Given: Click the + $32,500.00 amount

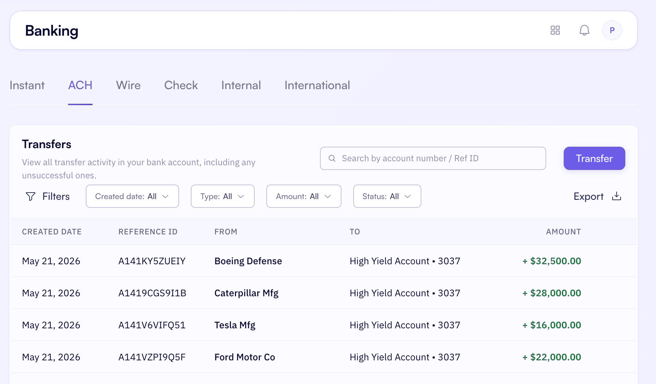Looking at the screenshot, I should [x=552, y=261].
